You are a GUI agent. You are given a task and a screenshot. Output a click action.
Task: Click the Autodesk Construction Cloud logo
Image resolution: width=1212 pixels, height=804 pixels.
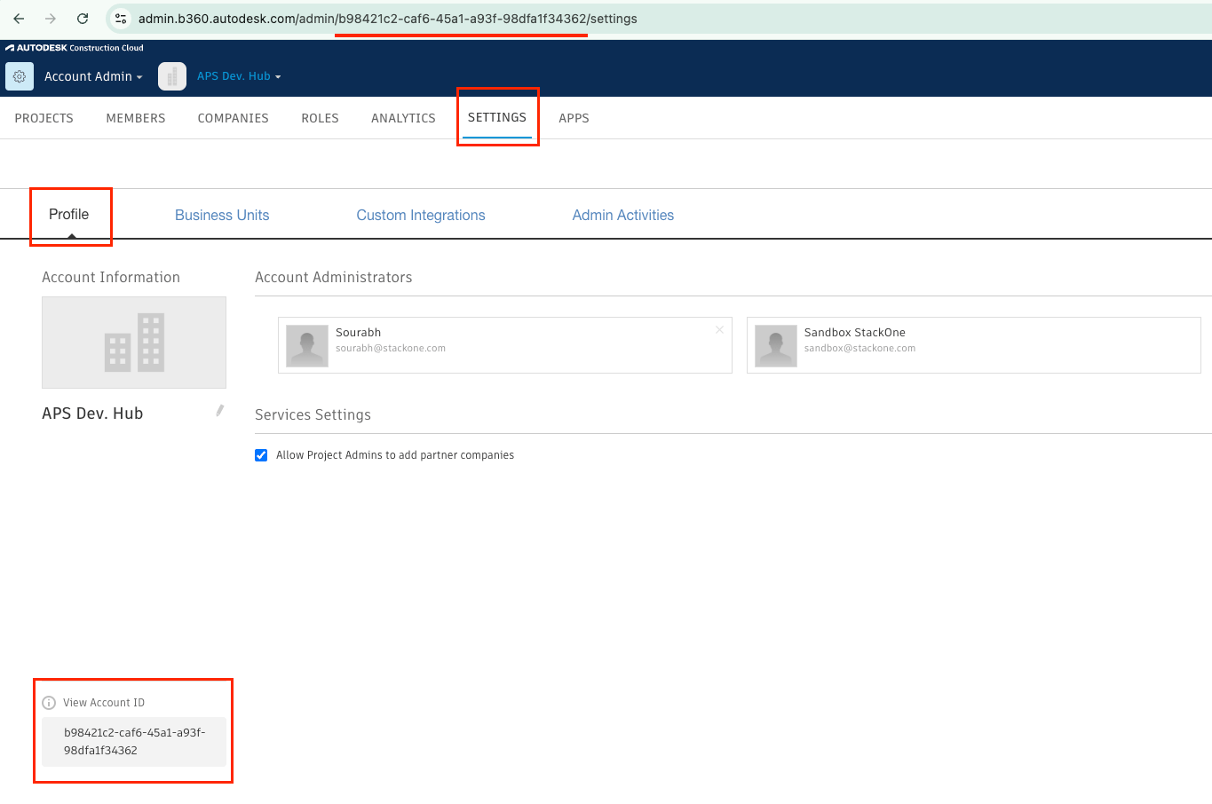tap(75, 48)
